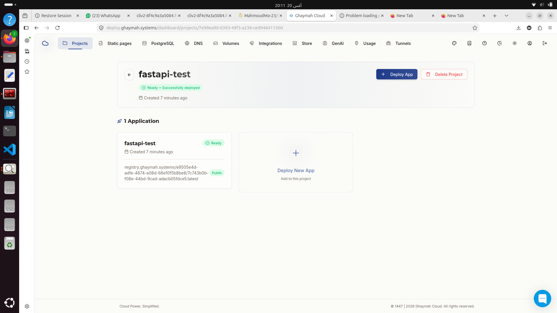
Task: Open the DNS nav tab
Action: [194, 43]
